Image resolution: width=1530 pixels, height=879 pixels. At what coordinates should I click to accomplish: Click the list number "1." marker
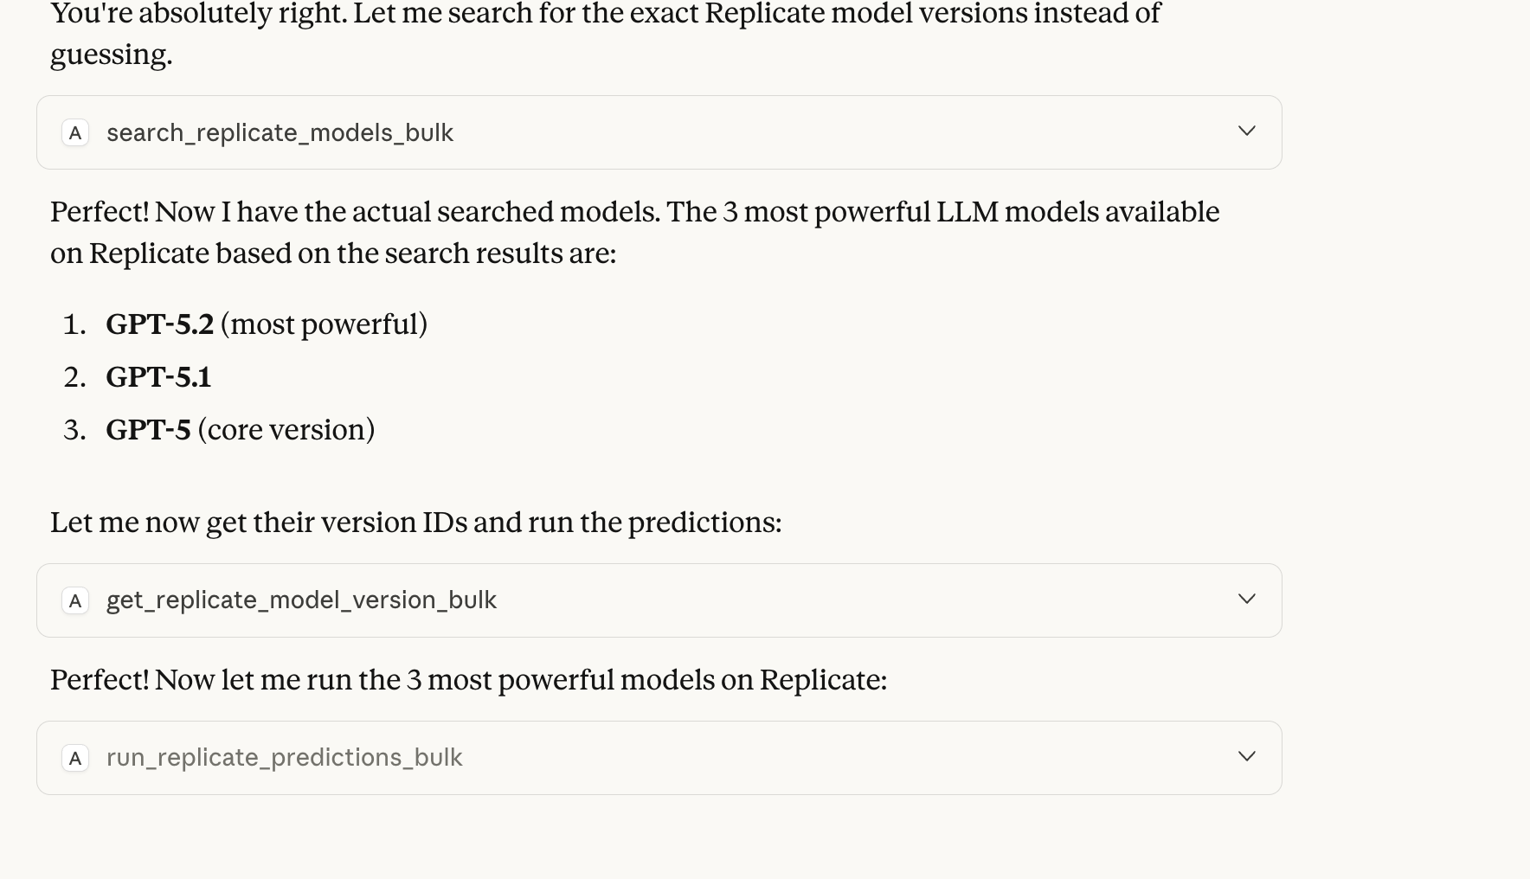click(75, 324)
